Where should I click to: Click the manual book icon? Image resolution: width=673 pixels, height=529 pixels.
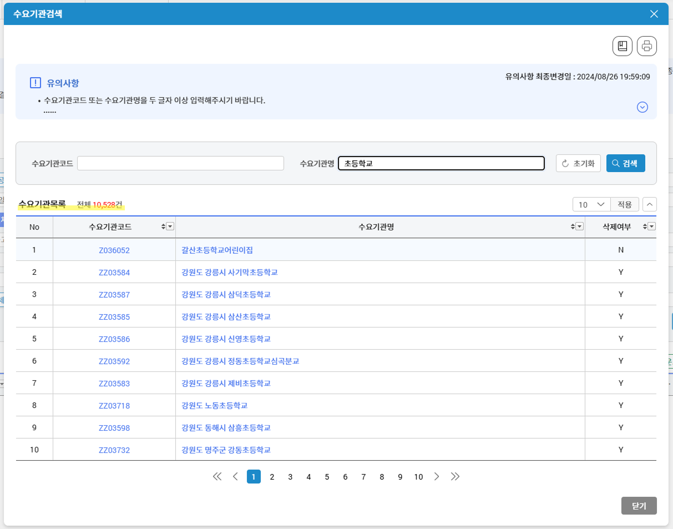click(x=622, y=46)
